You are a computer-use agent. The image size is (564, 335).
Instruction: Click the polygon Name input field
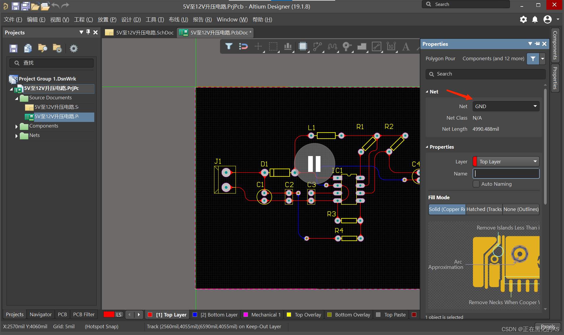point(506,174)
